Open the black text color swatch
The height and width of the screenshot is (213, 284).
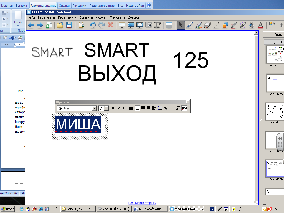[131, 108]
